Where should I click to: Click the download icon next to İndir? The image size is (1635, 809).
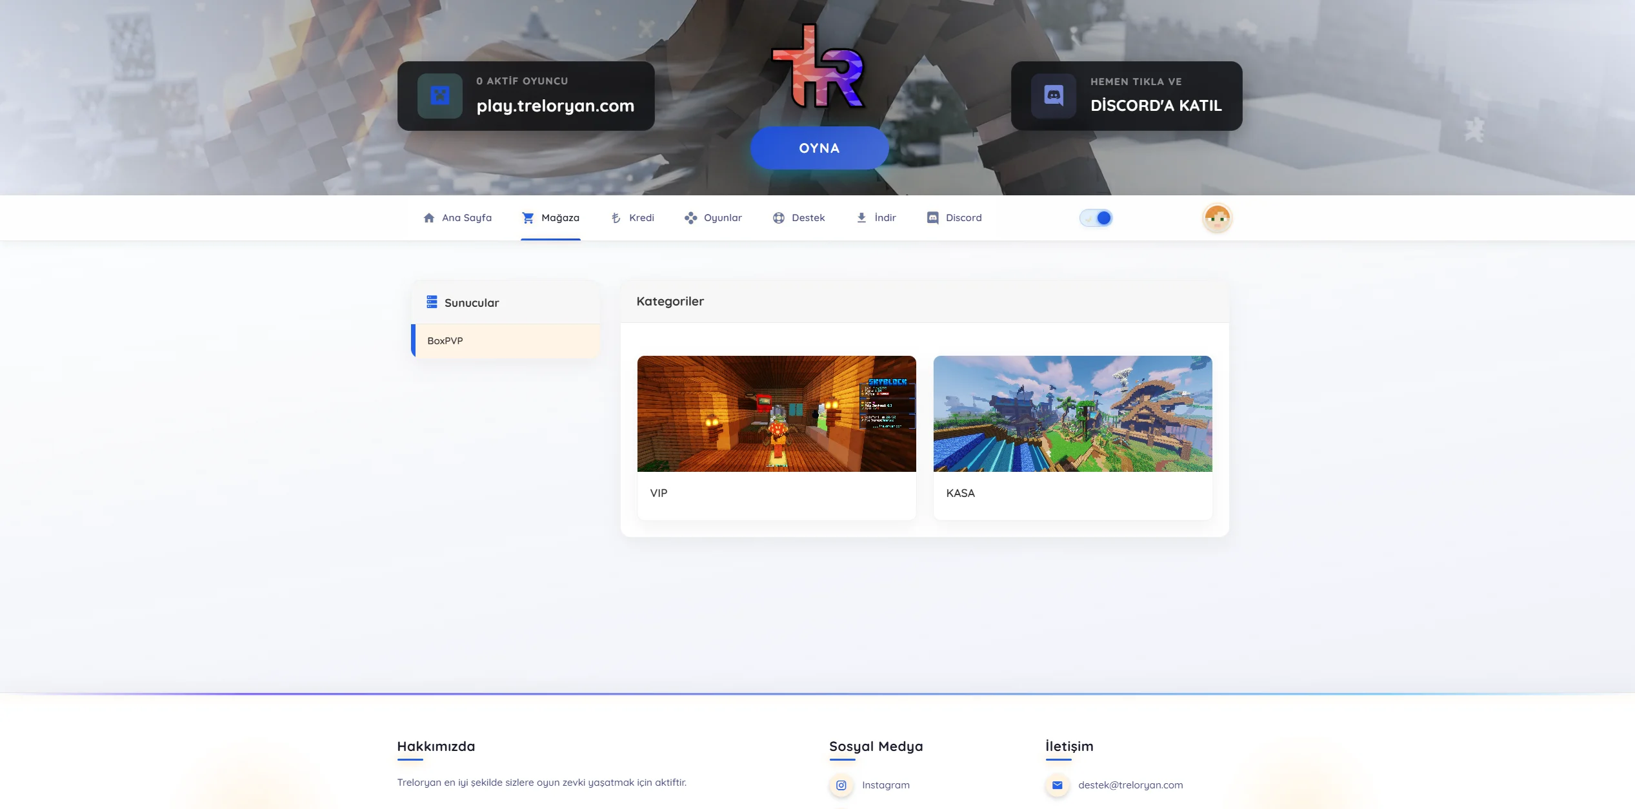(x=861, y=218)
